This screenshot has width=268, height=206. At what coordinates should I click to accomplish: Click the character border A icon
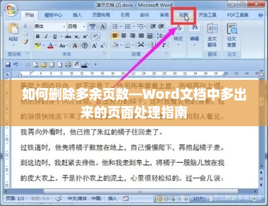pos(103,26)
